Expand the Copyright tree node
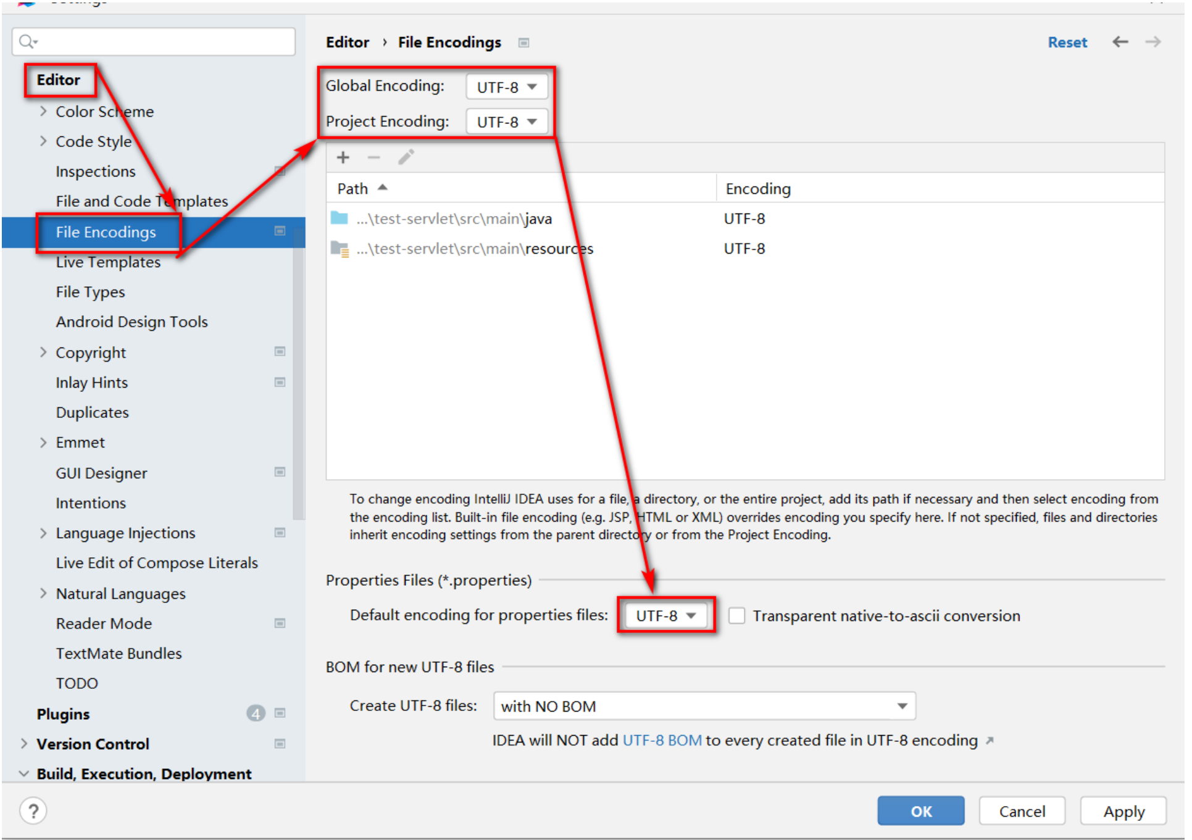The image size is (1192, 840). coord(43,352)
